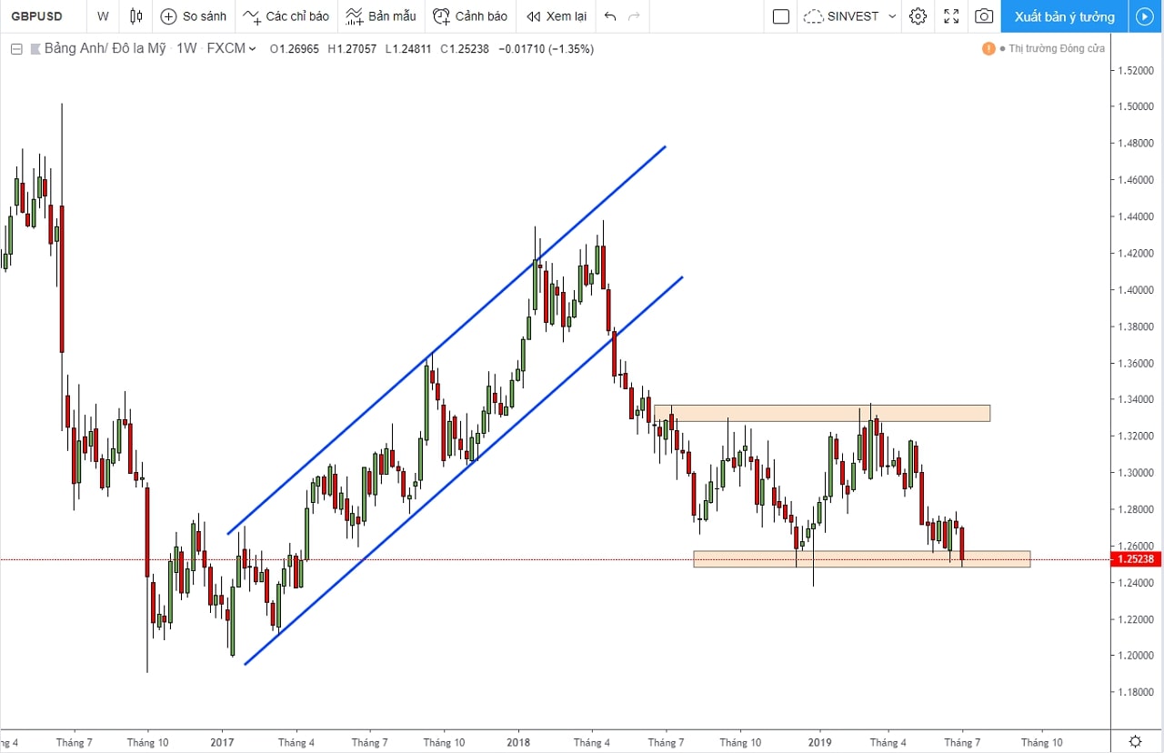
Task: Click the −0.01710 (−1.35%) change value
Action: tap(547, 49)
